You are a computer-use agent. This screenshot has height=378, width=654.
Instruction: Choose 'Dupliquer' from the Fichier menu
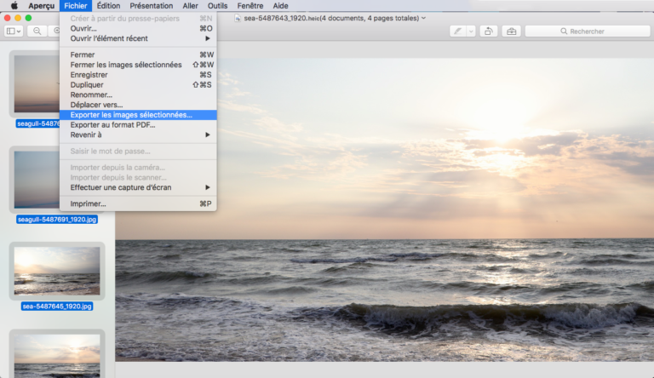point(87,85)
